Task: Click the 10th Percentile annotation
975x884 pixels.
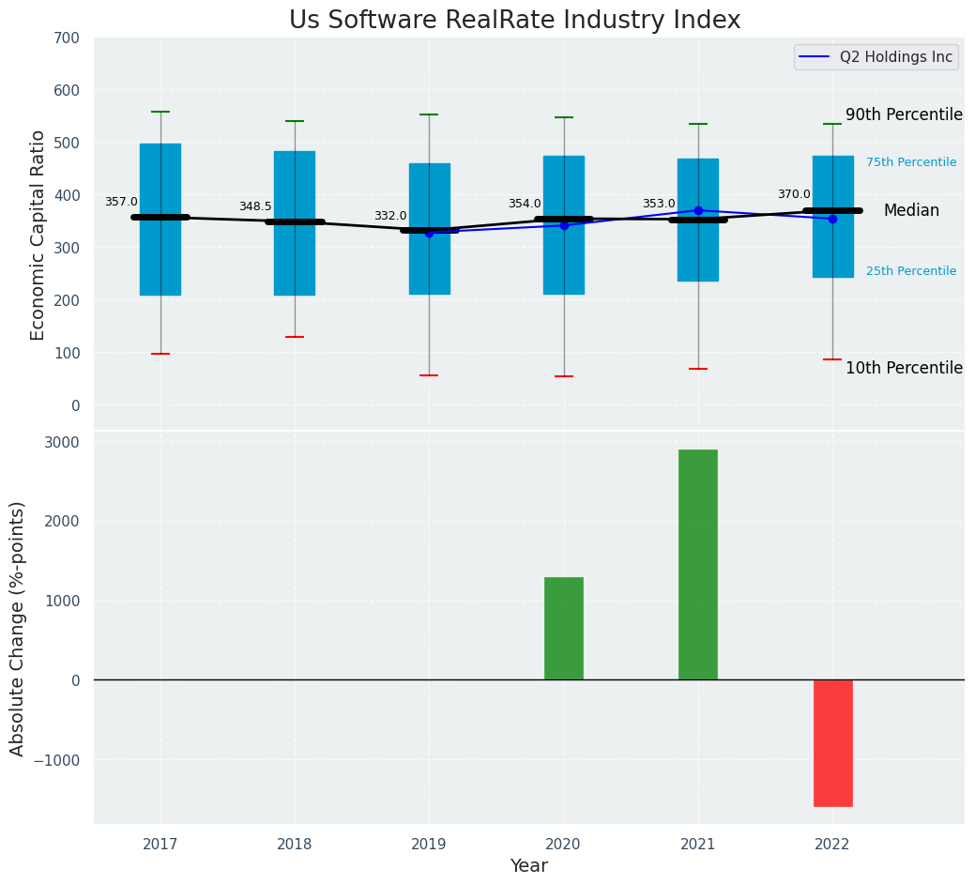Action: pos(903,368)
